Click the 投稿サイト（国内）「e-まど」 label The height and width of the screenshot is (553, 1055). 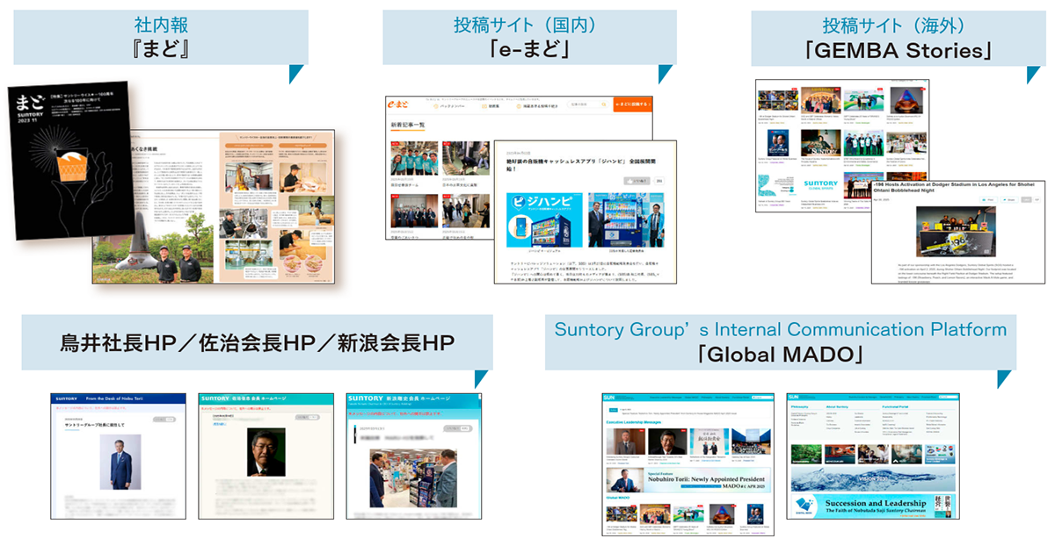pyautogui.click(x=529, y=37)
